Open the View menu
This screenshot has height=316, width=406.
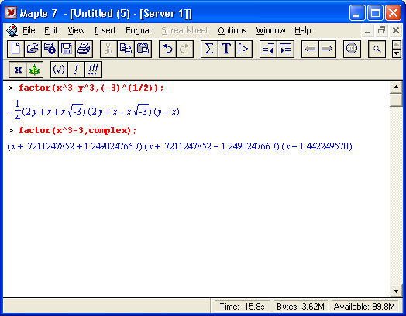coord(76,30)
